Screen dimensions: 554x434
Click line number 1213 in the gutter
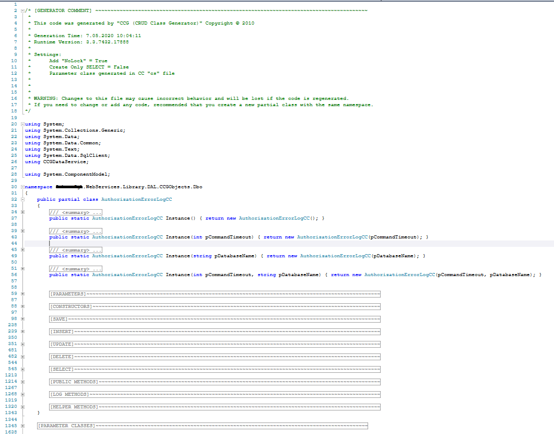[x=11, y=375]
